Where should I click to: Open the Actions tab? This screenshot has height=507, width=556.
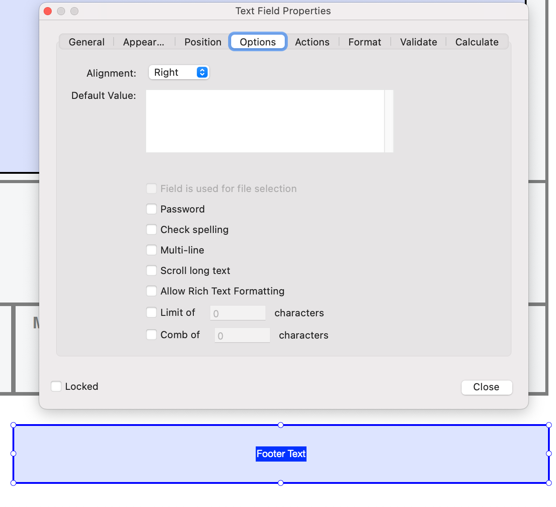coord(312,41)
